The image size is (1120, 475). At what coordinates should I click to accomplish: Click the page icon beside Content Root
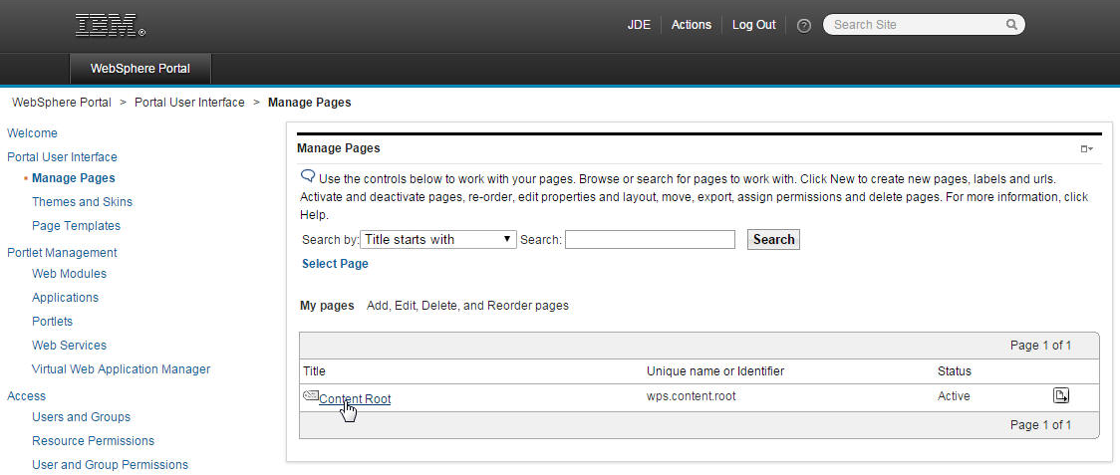pyautogui.click(x=311, y=395)
